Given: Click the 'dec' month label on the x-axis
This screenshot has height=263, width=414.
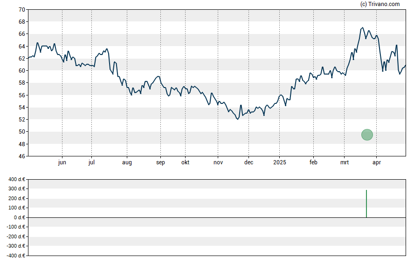Looking at the screenshot, I should coord(248,162).
